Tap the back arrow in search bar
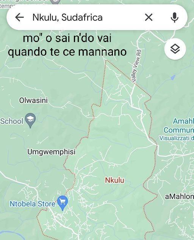The image size is (194, 240). pyautogui.click(x=19, y=17)
